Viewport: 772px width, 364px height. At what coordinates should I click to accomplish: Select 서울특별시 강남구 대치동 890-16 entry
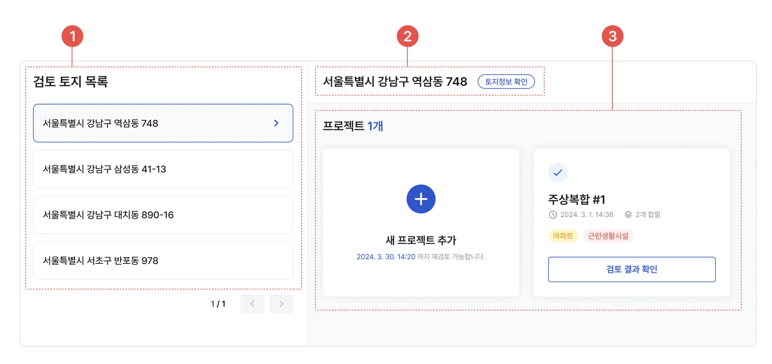[163, 215]
